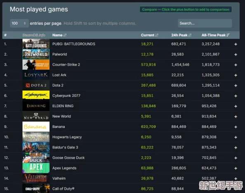Click plus icon beside Apex Legends
Screen dimensions: 245x193
(236, 169)
